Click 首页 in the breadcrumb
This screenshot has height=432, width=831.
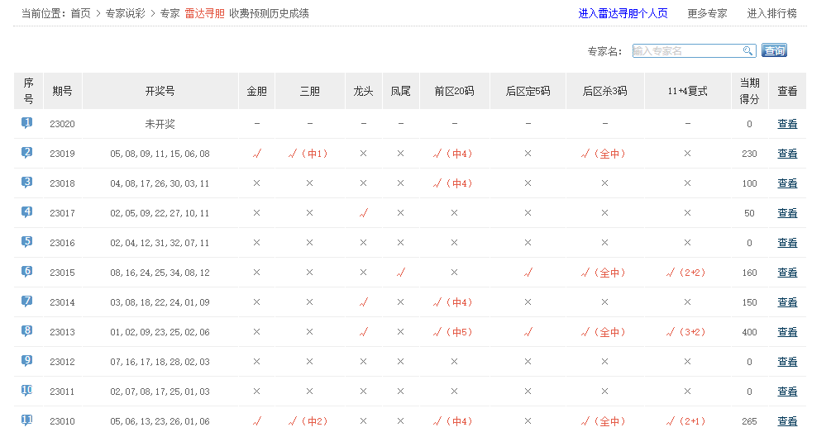(80, 13)
